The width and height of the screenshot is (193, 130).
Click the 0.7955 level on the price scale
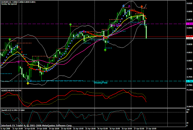[x=190, y=85]
